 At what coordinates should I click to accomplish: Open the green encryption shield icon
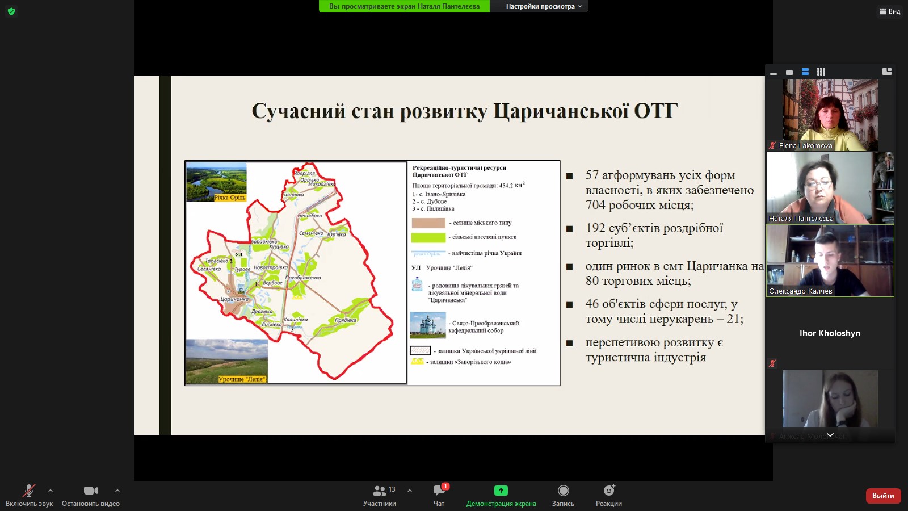[x=11, y=11]
